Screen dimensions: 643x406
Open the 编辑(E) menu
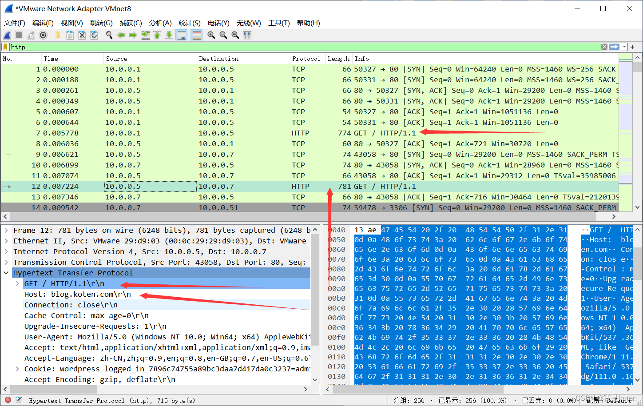coord(43,23)
